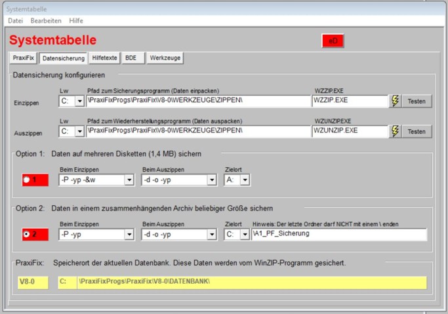Click the lightning icon in Einzippen row
The width and height of the screenshot is (448, 314).
point(395,101)
